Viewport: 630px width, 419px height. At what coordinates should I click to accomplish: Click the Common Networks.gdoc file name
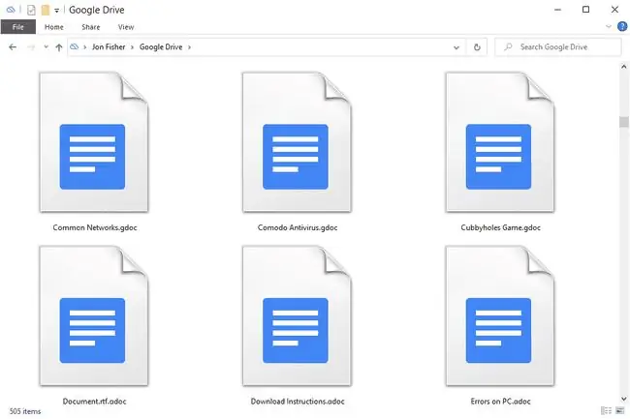point(95,227)
